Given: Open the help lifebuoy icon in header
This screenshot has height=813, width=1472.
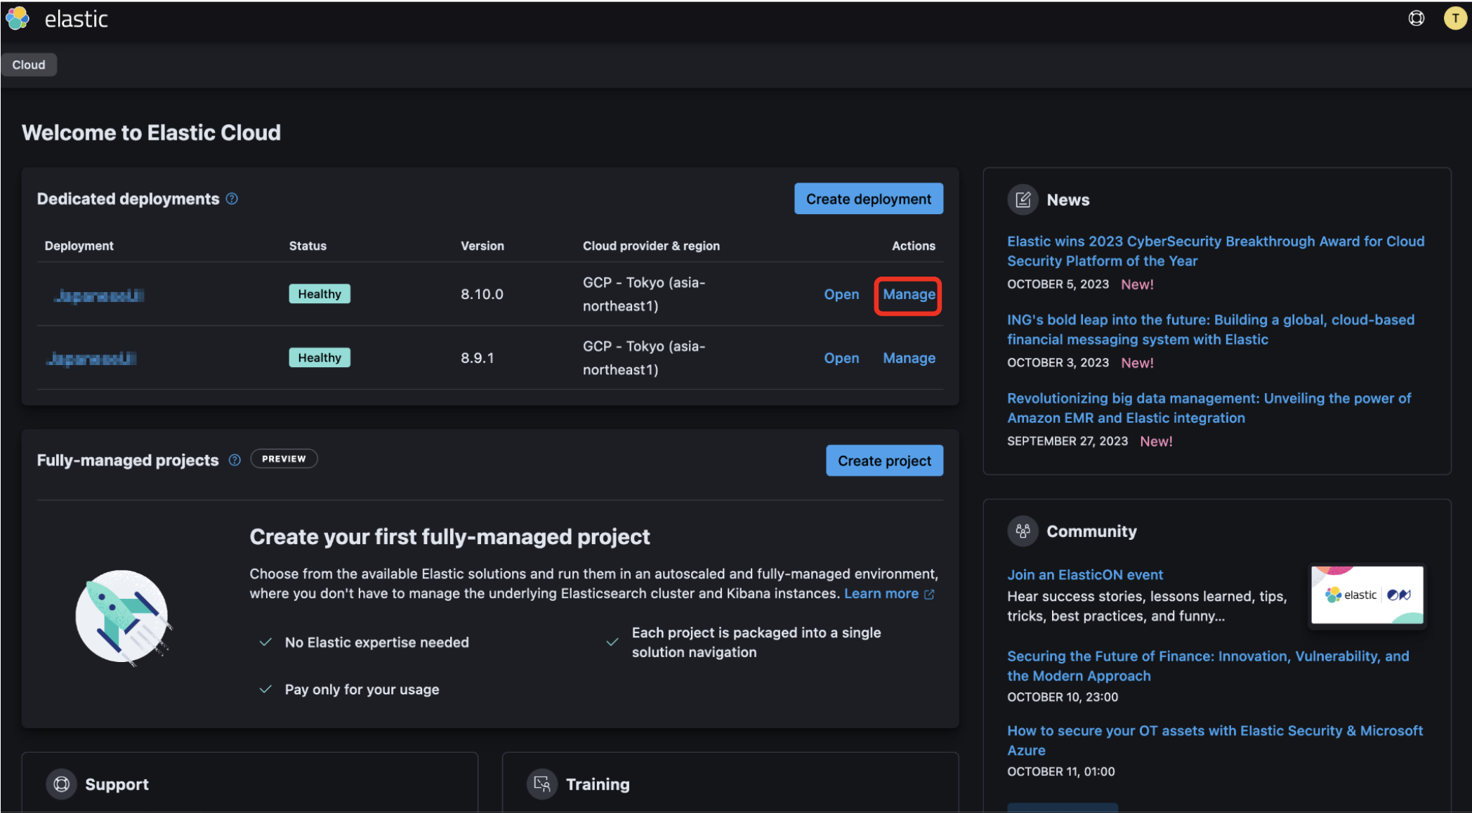Looking at the screenshot, I should (x=1416, y=18).
